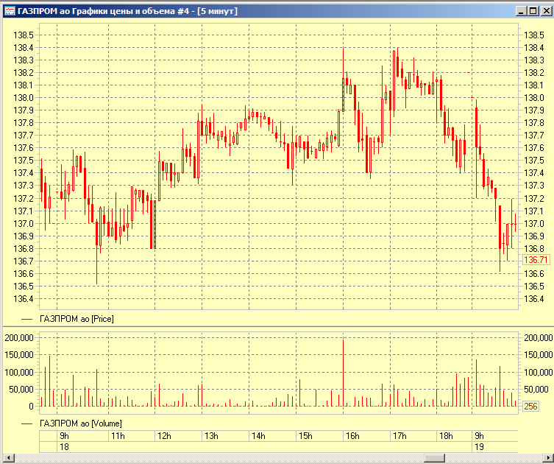Select the ГАЗПРОМ ао [Volume] legend label

click(80, 423)
